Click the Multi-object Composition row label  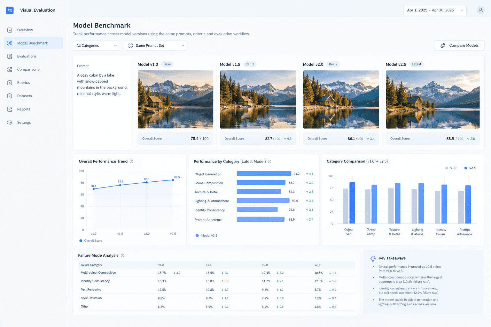(x=98, y=273)
